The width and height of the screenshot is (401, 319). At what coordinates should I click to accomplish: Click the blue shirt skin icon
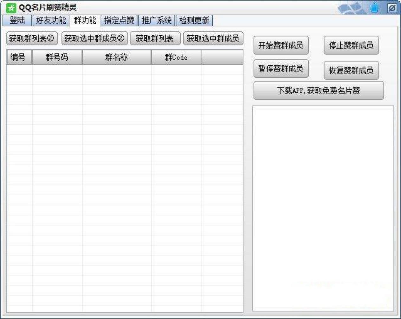point(374,8)
